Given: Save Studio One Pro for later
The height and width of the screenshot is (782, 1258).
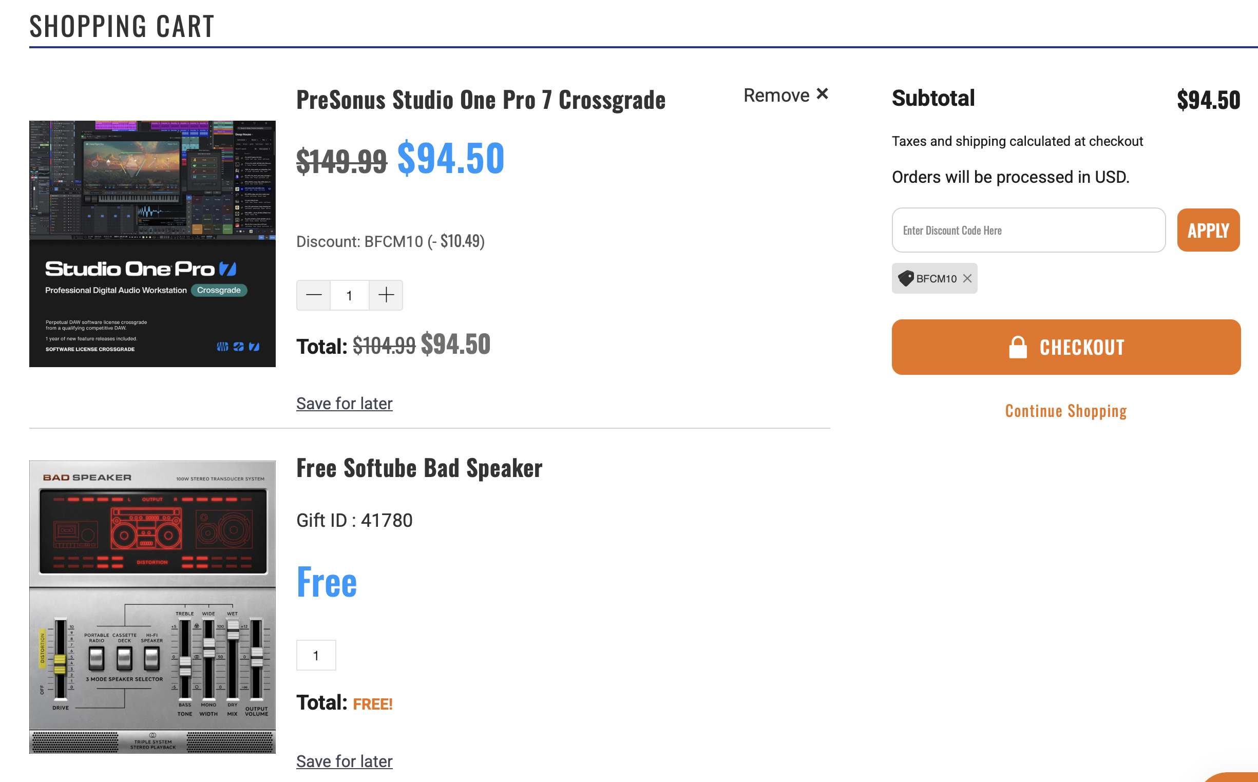Looking at the screenshot, I should (345, 404).
